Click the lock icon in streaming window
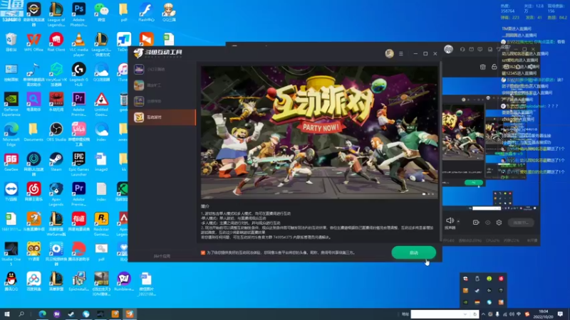 [x=494, y=67]
